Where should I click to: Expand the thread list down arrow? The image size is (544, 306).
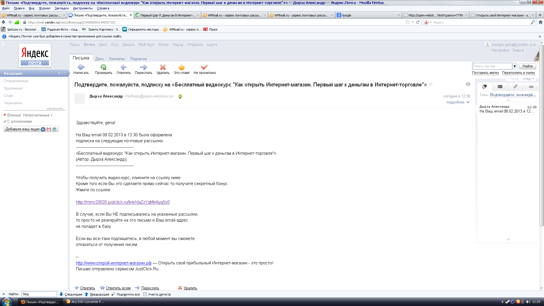coord(508,240)
